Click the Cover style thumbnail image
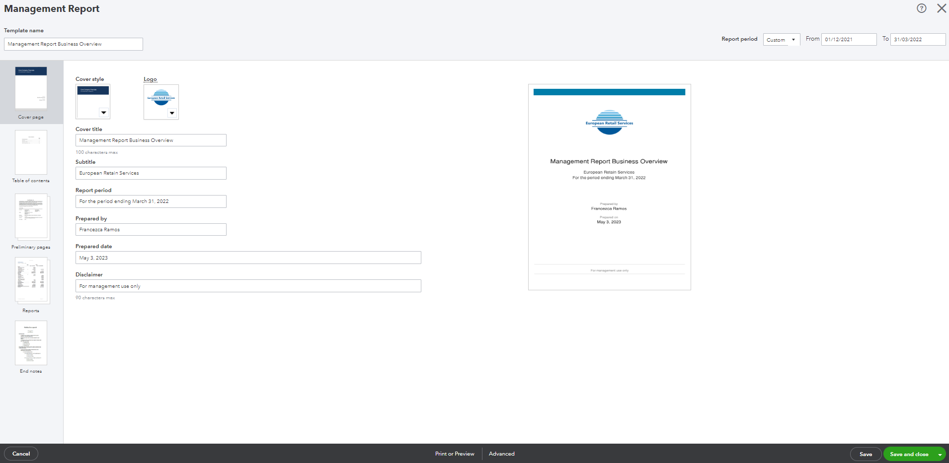This screenshot has width=949, height=463. (x=93, y=102)
